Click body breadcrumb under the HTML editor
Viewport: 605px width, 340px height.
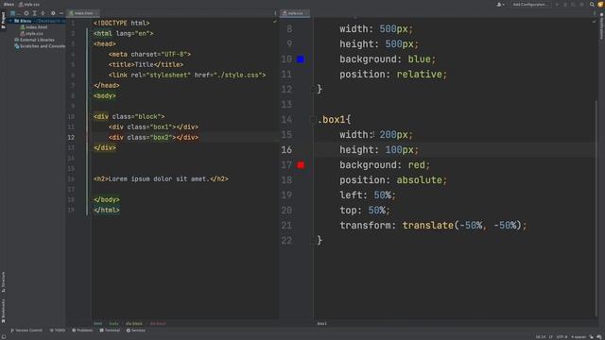113,323
